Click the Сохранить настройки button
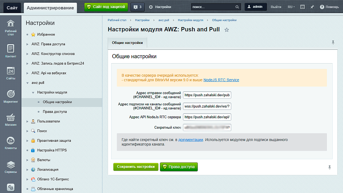 pos(136,167)
